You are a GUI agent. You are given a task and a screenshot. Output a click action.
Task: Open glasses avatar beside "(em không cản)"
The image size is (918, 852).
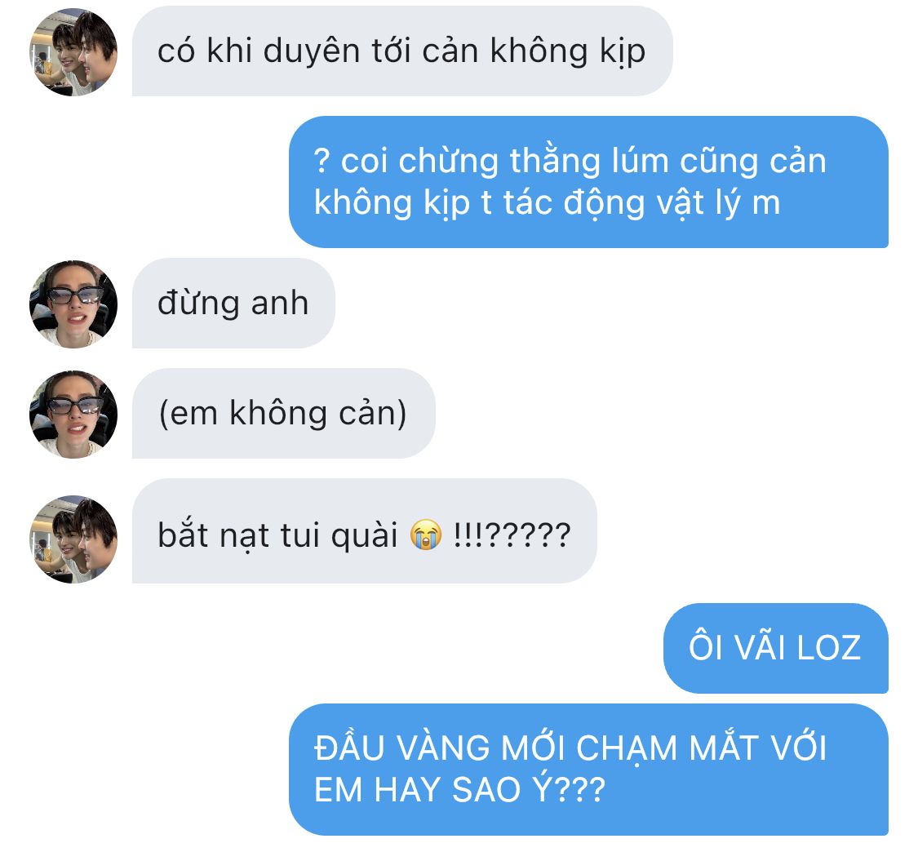click(x=73, y=415)
